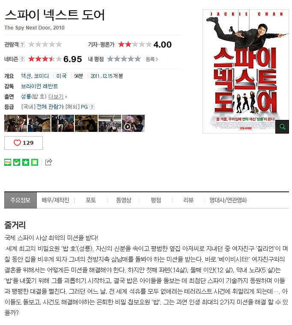Toggle the heart like button showing 129
The width and height of the screenshot is (292, 325).
click(x=24, y=143)
